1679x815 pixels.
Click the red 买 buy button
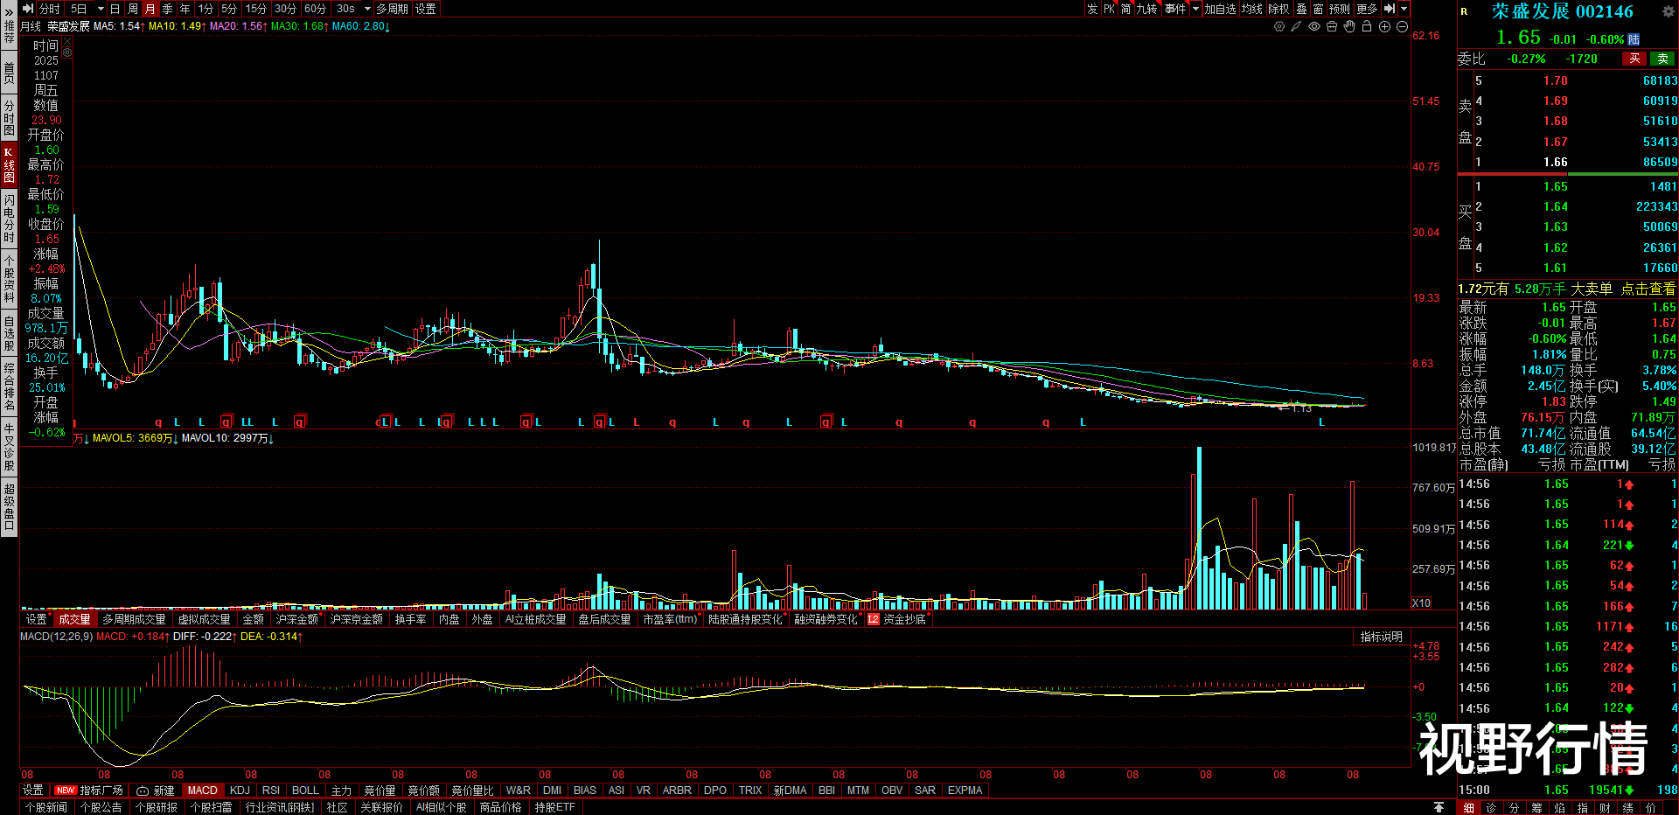[1634, 59]
